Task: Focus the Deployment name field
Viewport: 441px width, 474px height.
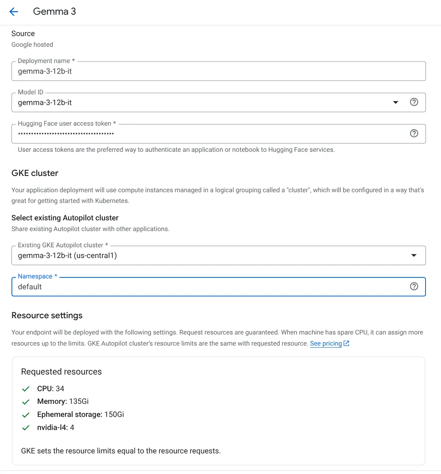Action: click(x=219, y=71)
